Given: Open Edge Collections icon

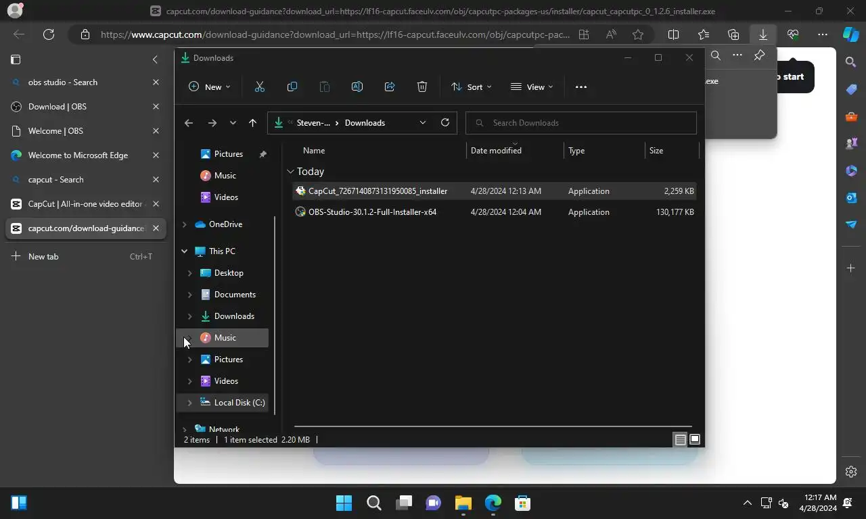Looking at the screenshot, I should 733,34.
